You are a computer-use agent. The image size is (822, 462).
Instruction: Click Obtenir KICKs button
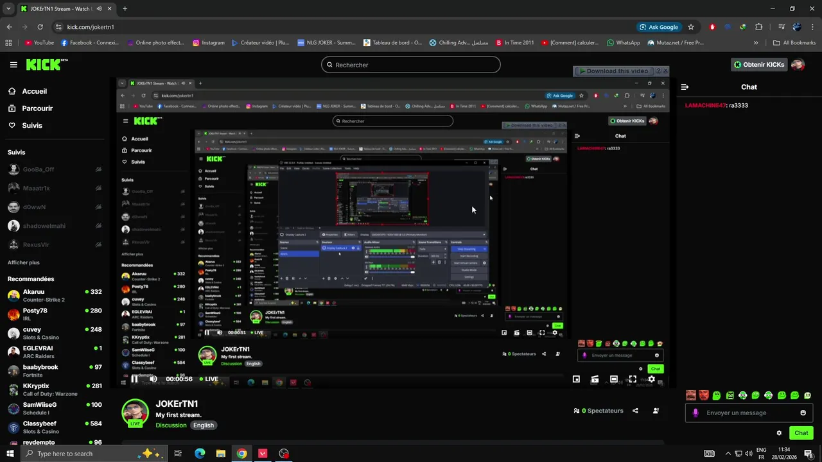759,65
